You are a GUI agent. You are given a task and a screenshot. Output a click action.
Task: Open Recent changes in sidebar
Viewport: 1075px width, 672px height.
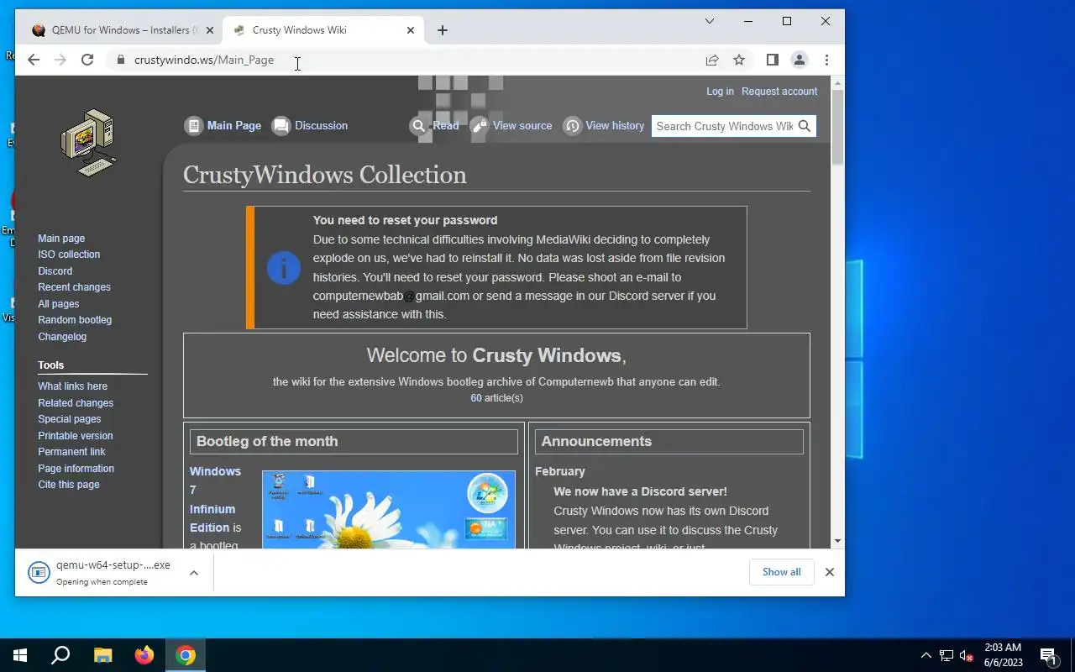pos(74,287)
